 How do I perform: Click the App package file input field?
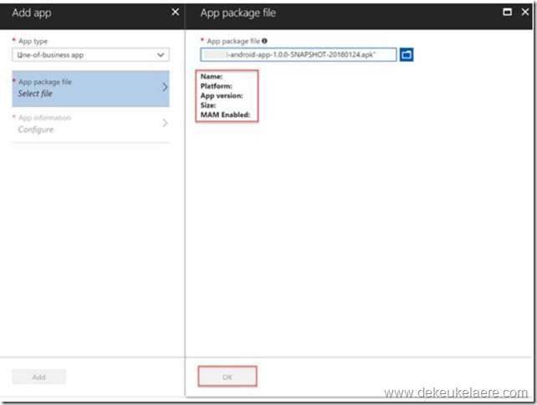click(x=299, y=55)
